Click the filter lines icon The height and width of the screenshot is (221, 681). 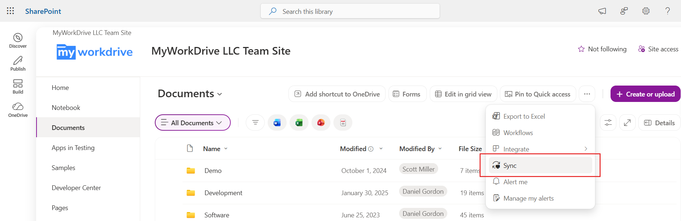[x=255, y=123]
